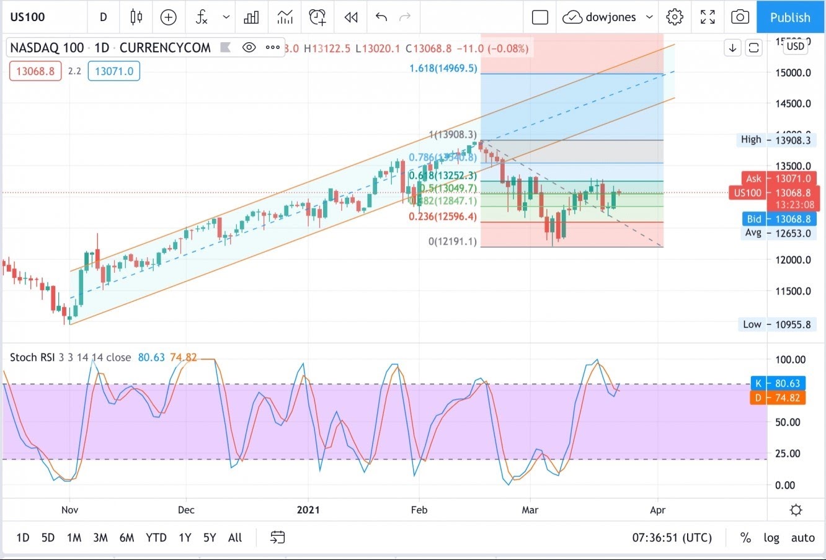
Task: Select the 1Y time range
Action: pyautogui.click(x=184, y=538)
